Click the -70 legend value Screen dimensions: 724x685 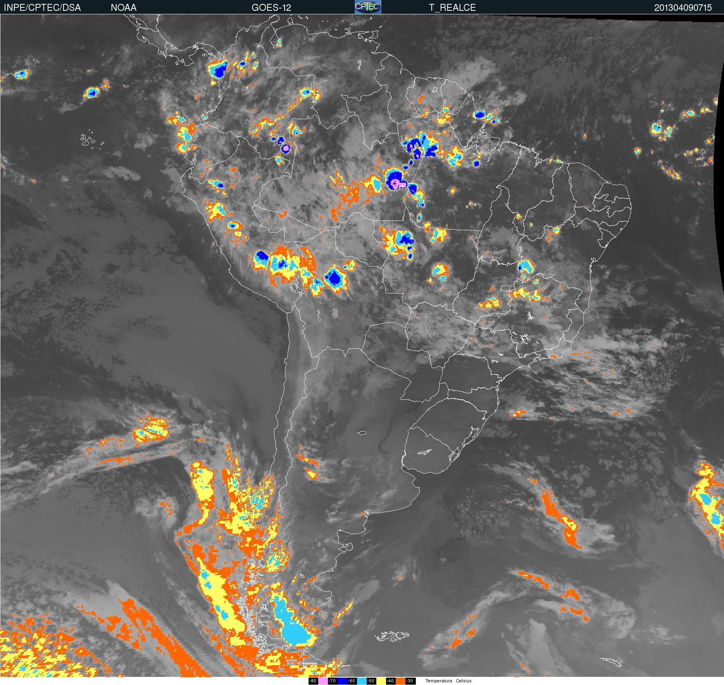[x=332, y=681]
